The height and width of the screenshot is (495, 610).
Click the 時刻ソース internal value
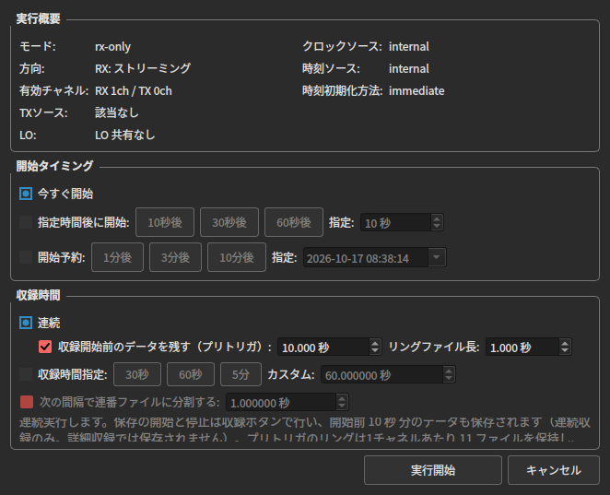point(409,68)
